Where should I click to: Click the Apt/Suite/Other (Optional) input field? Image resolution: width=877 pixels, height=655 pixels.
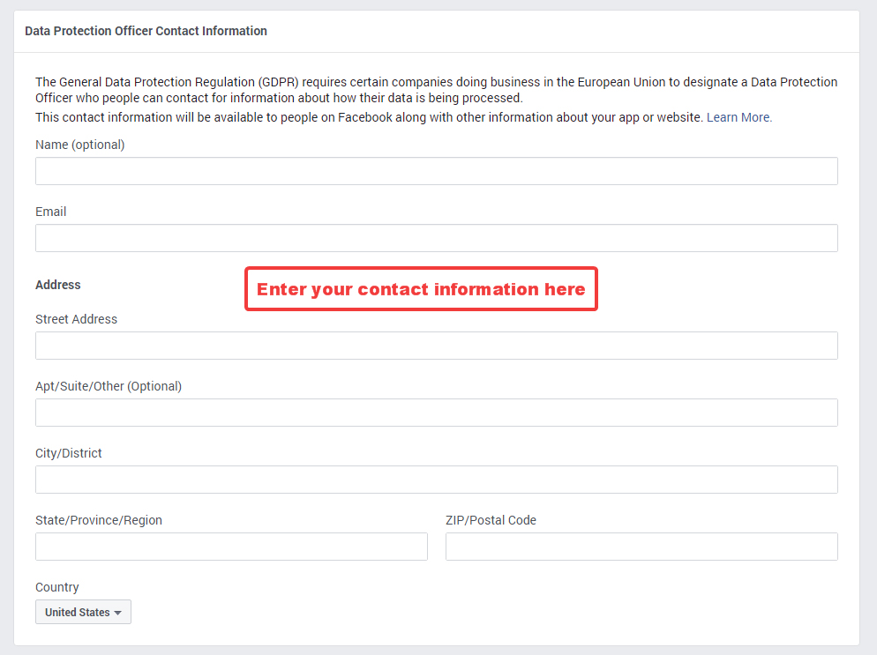436,413
